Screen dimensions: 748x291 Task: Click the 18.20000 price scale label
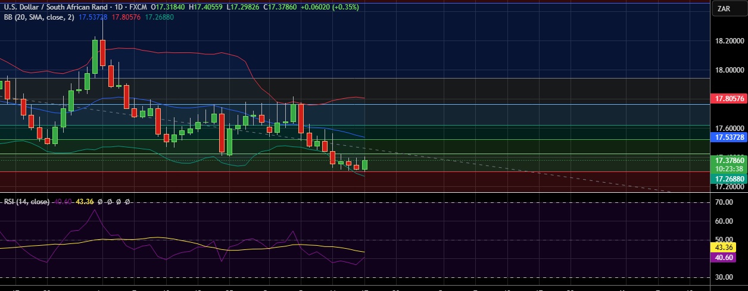(728, 41)
